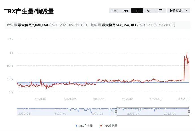Click the 2022-05 x-axis label
195x131 pixels.
click(x=183, y=99)
